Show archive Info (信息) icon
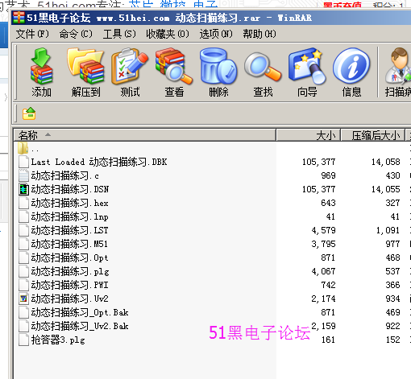The width and height of the screenshot is (411, 379). click(351, 72)
